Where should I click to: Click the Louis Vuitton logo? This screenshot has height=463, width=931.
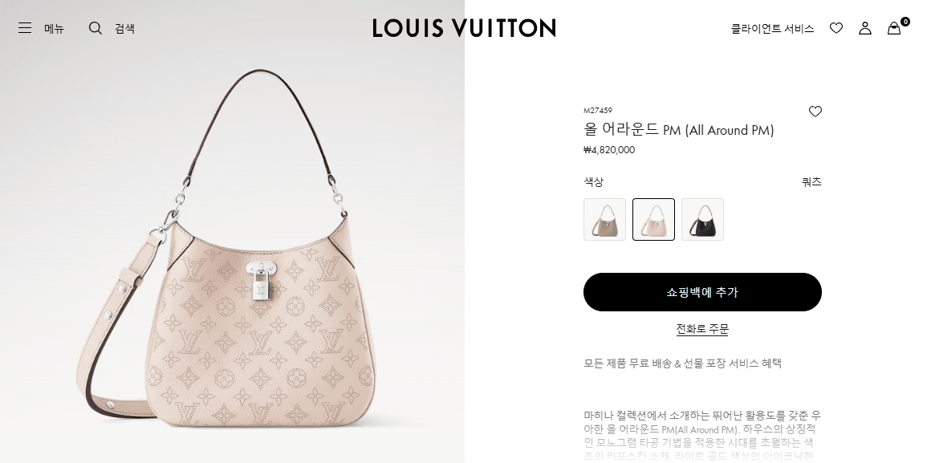465,28
